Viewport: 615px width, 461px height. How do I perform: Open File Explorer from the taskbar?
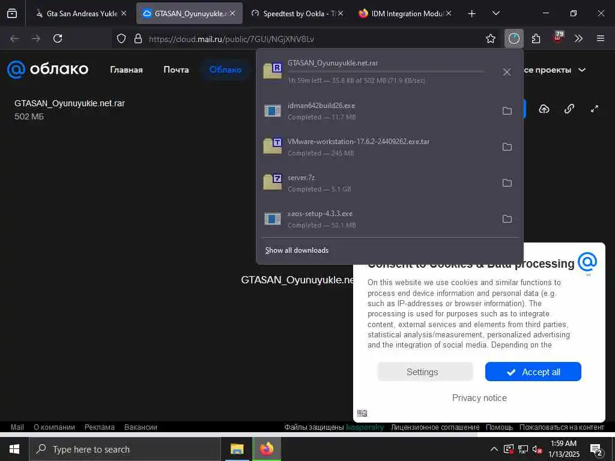tap(237, 449)
